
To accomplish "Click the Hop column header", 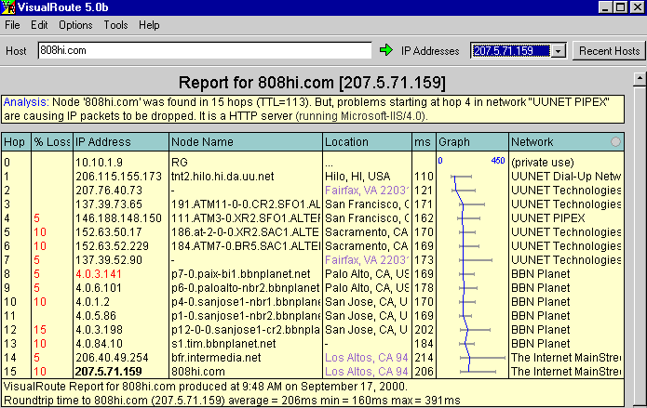I will (16, 142).
